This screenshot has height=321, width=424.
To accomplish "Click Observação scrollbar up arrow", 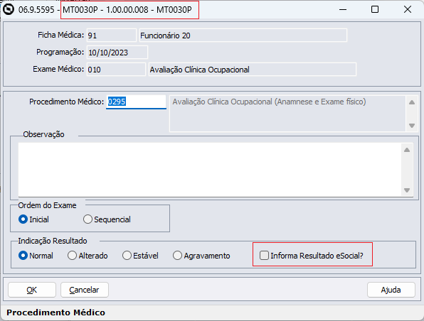I will tap(407, 150).
